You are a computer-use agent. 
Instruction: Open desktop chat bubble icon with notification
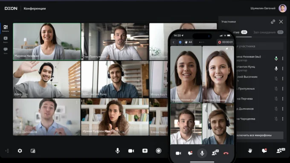point(264,151)
